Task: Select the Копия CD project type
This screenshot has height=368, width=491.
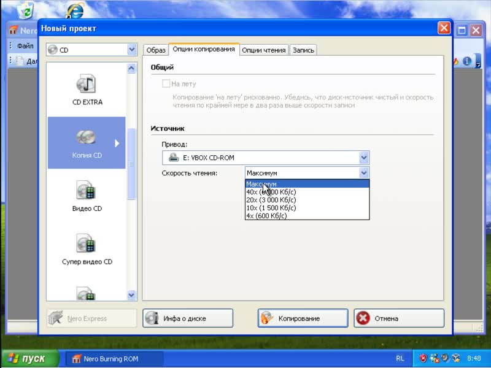Action: point(87,143)
